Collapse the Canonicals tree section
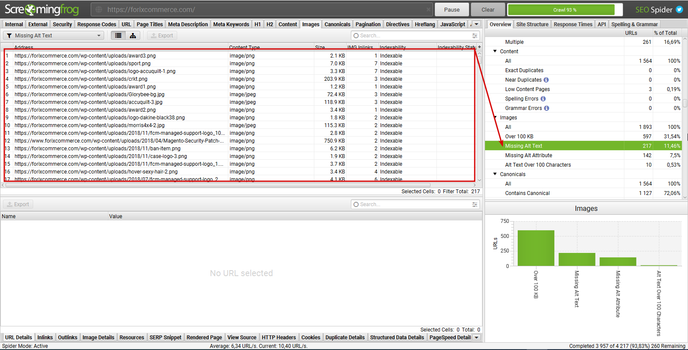 [495, 174]
